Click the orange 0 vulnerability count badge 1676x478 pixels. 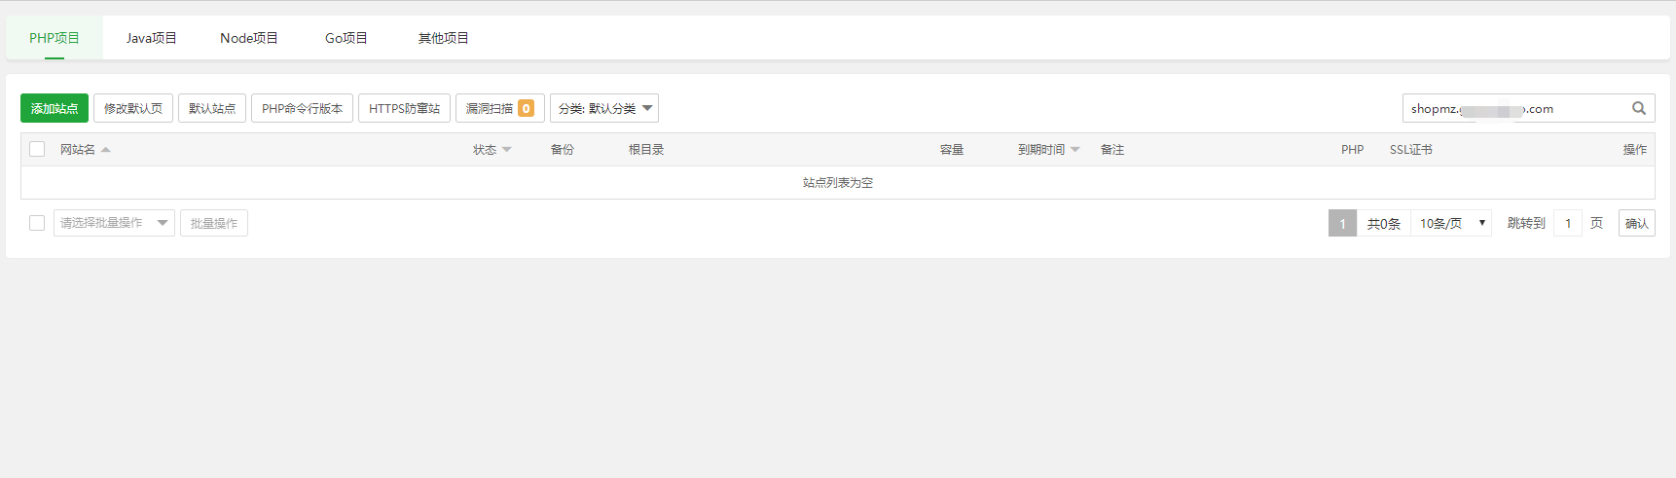(526, 108)
